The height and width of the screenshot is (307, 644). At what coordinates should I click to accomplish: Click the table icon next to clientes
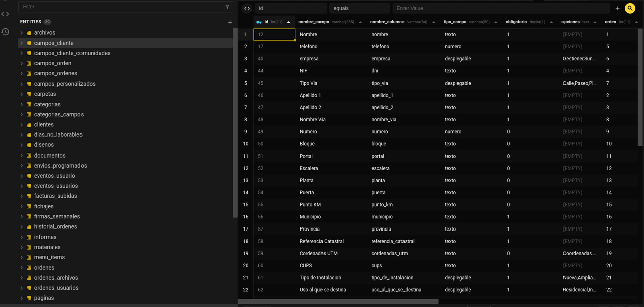tap(29, 125)
